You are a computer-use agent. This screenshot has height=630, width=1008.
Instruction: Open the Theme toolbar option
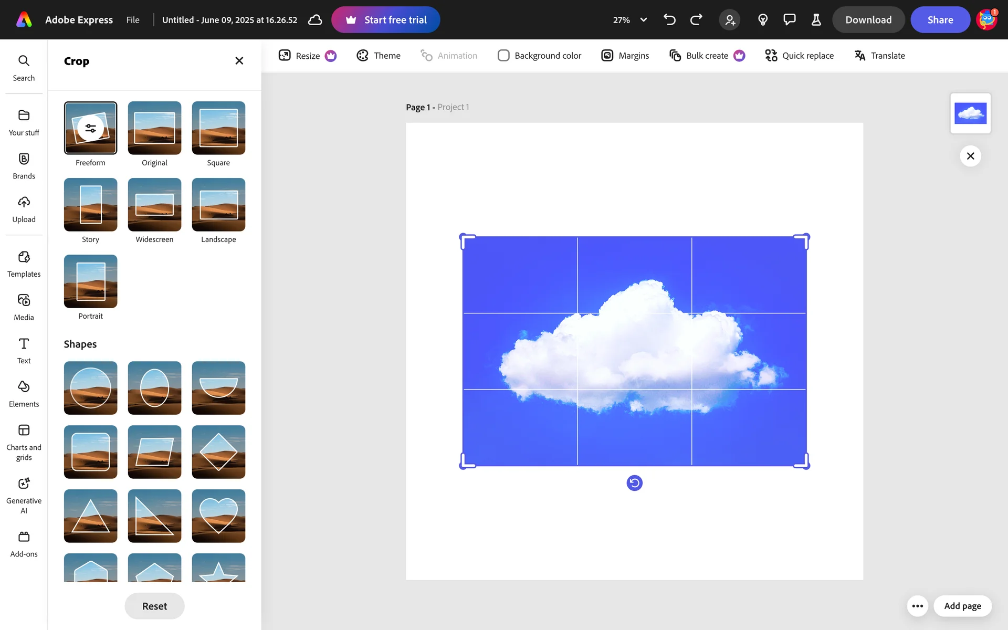[378, 56]
